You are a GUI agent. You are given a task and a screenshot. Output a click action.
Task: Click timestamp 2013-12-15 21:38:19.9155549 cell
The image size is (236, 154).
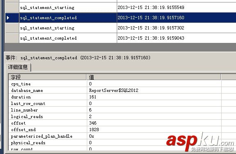(x=151, y=7)
